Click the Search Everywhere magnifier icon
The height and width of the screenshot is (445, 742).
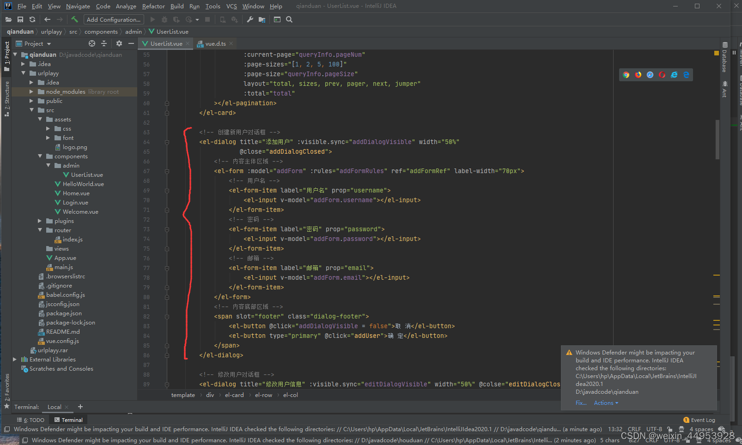click(289, 19)
